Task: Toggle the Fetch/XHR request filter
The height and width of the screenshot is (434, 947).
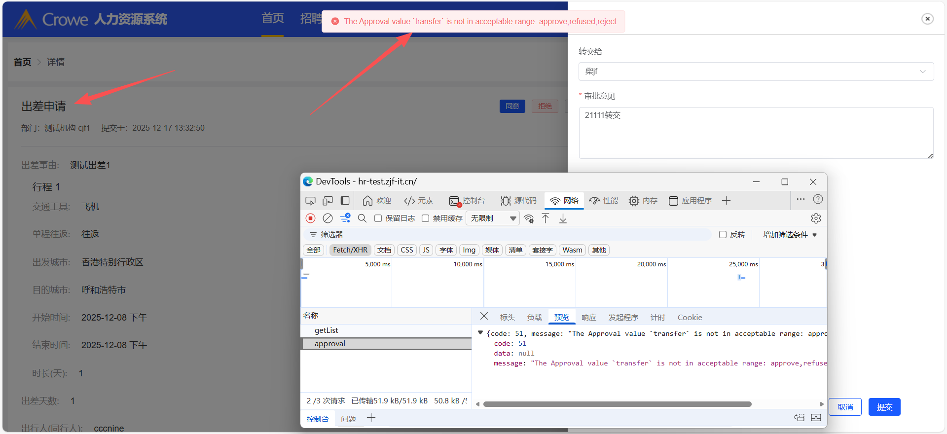Action: tap(350, 250)
